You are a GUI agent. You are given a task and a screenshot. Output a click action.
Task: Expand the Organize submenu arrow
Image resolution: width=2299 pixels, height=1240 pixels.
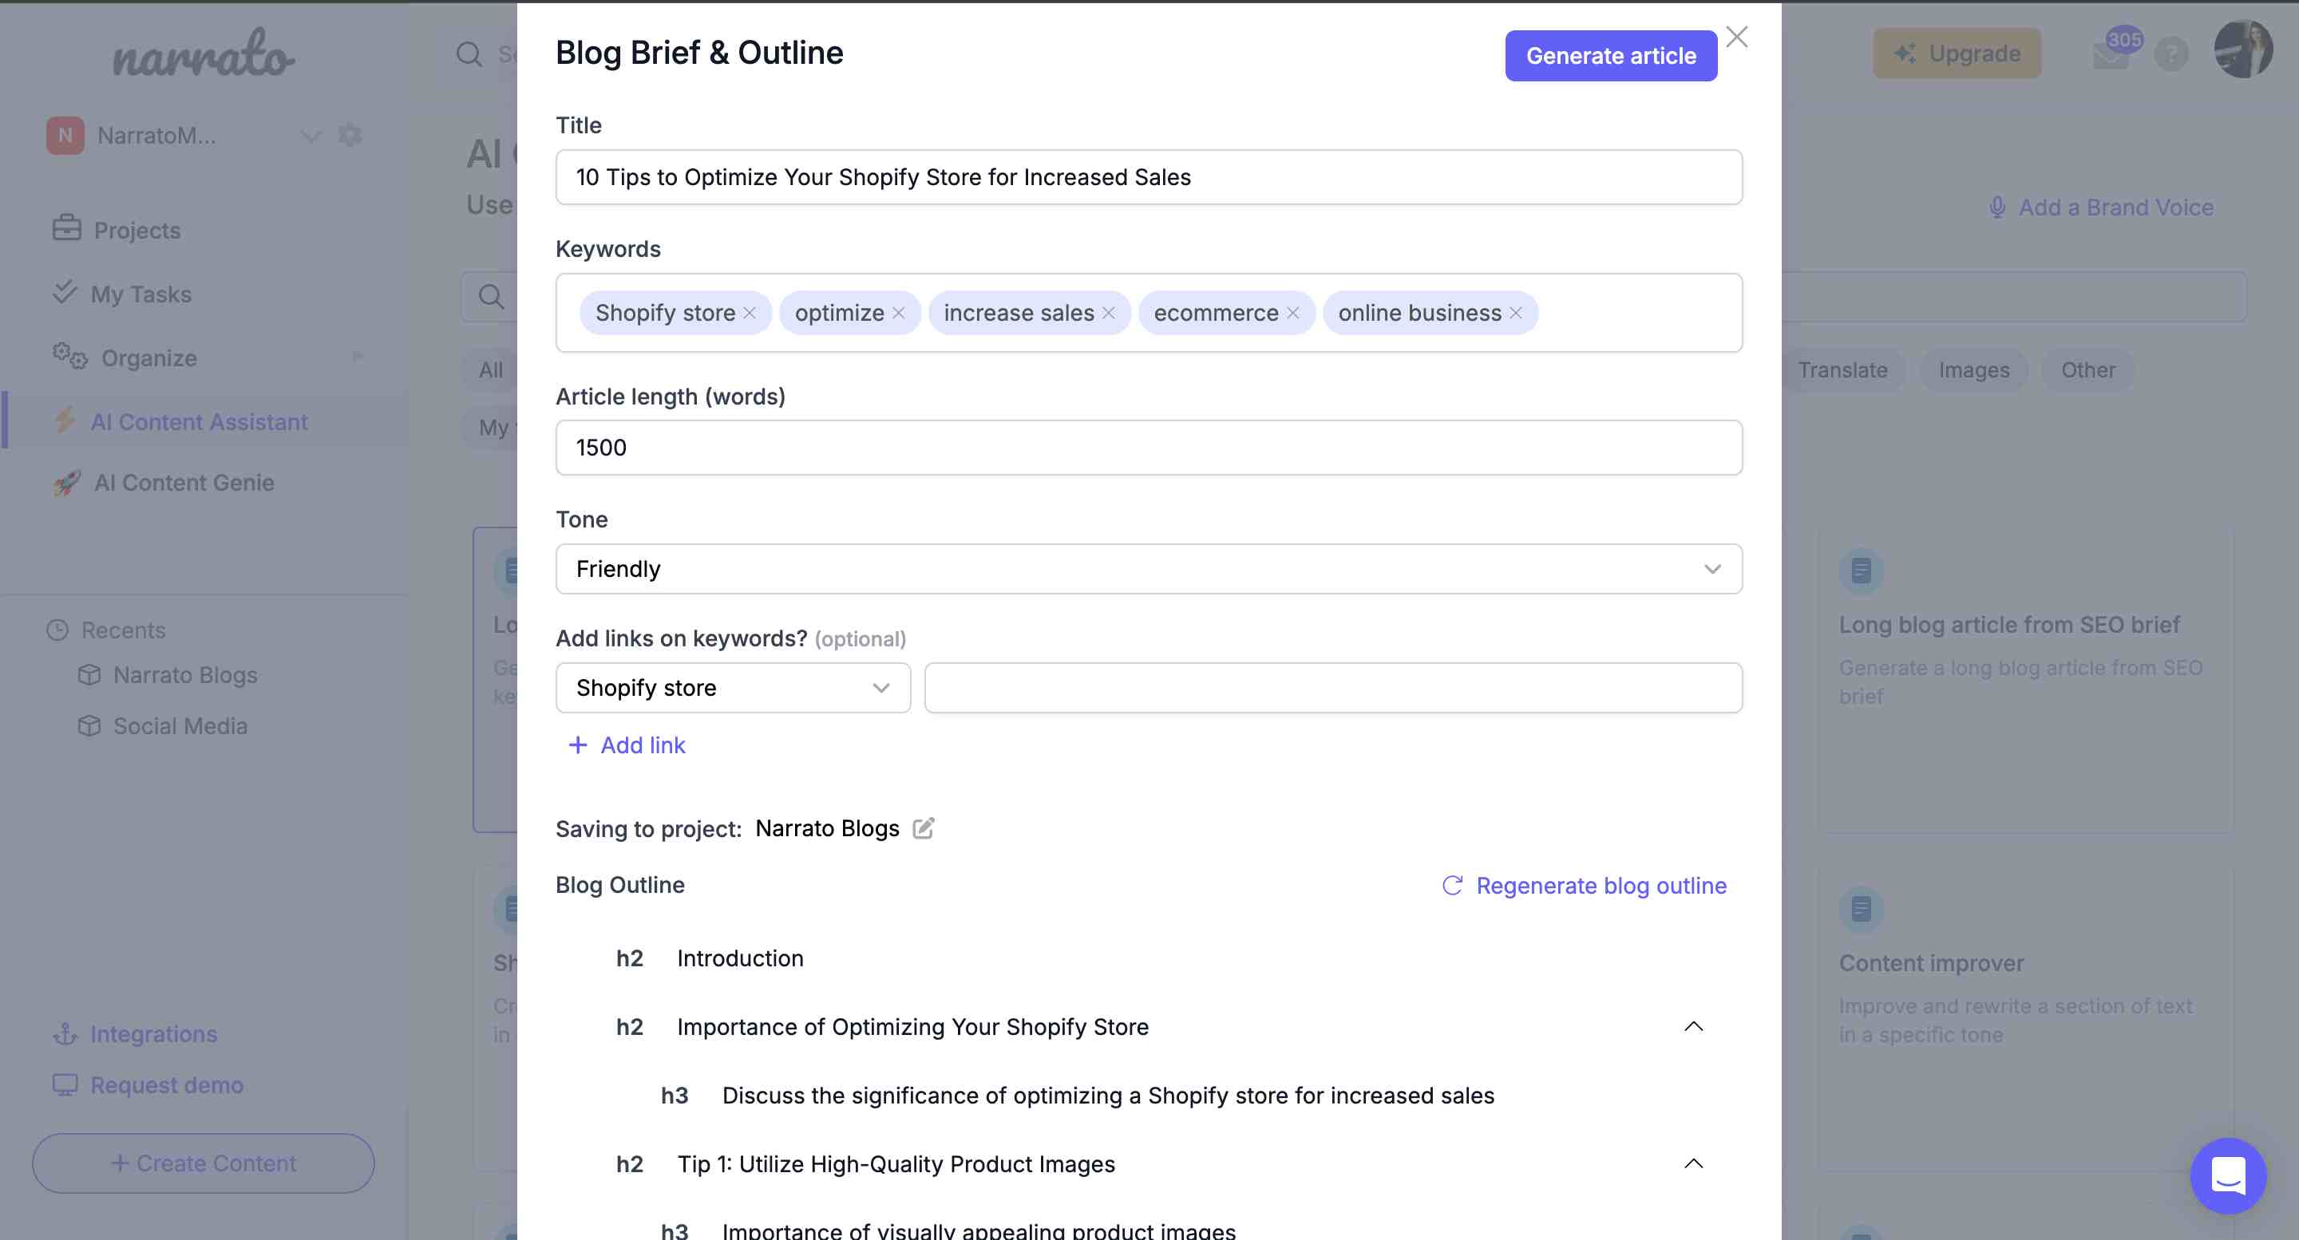[357, 357]
